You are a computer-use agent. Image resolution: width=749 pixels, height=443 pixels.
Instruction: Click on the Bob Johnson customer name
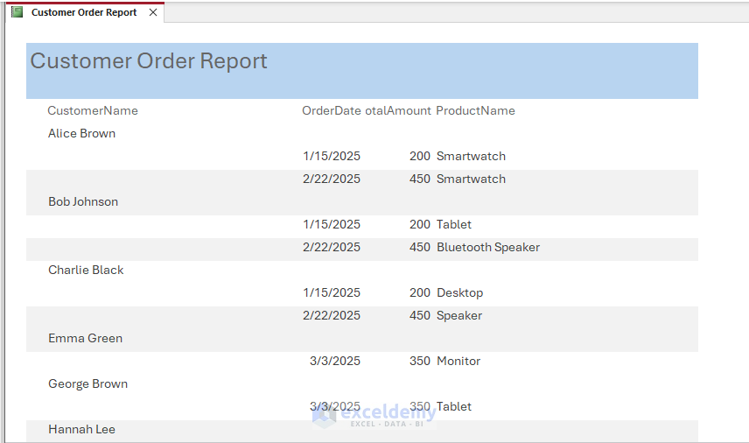(x=83, y=201)
